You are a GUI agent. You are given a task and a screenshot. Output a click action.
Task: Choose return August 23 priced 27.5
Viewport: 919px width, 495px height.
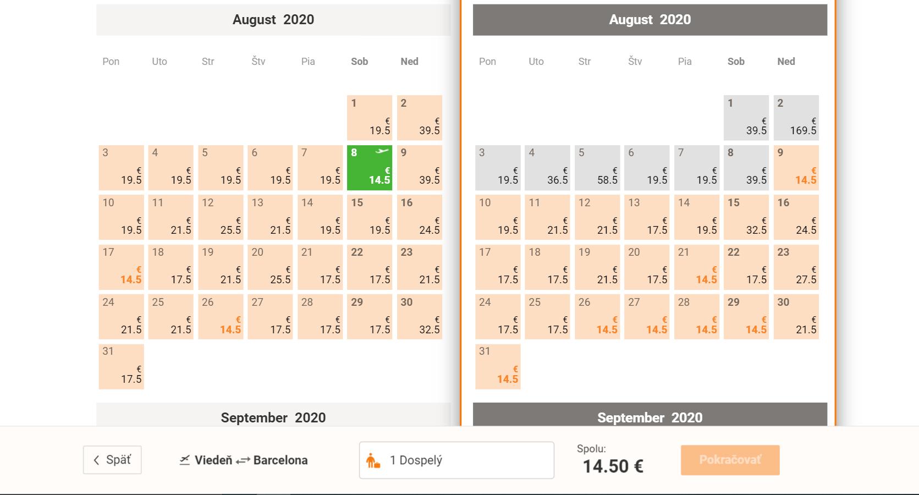pyautogui.click(x=796, y=267)
